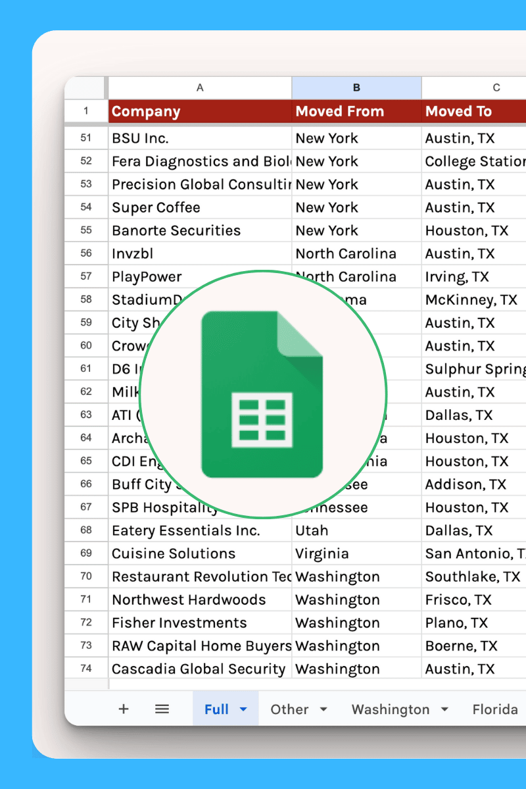Click the Restaurant Revolution Tec cell
This screenshot has width=526, height=789.
point(200,576)
